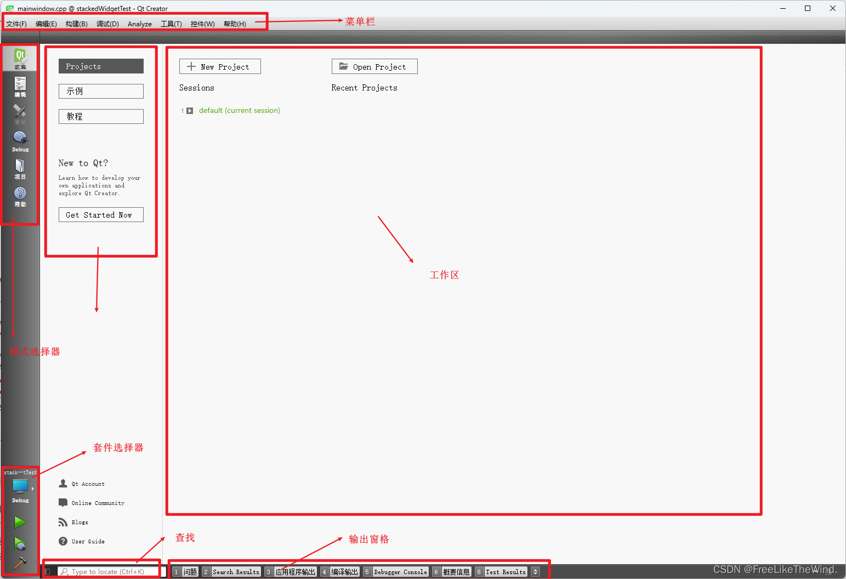Open Help mode in the mode selector
846x579 pixels.
(x=20, y=196)
